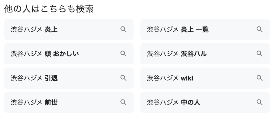This screenshot has height=120, width=274.
Task: Search for 渋谷ハジメ 頭 おかしい
Action: (x=45, y=54)
